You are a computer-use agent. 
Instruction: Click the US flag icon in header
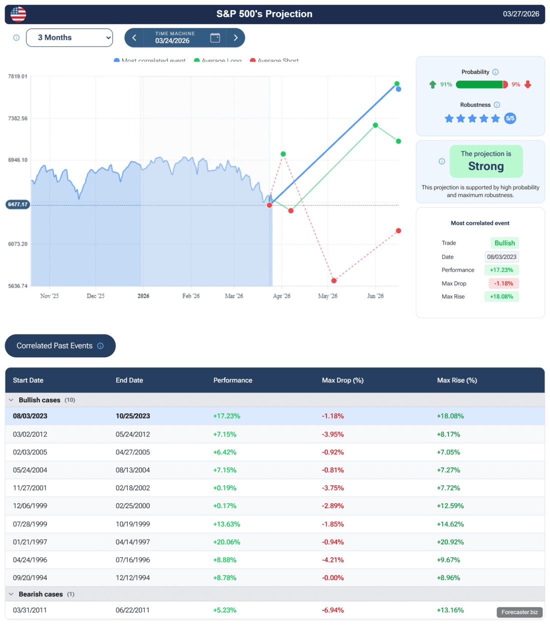[18, 14]
